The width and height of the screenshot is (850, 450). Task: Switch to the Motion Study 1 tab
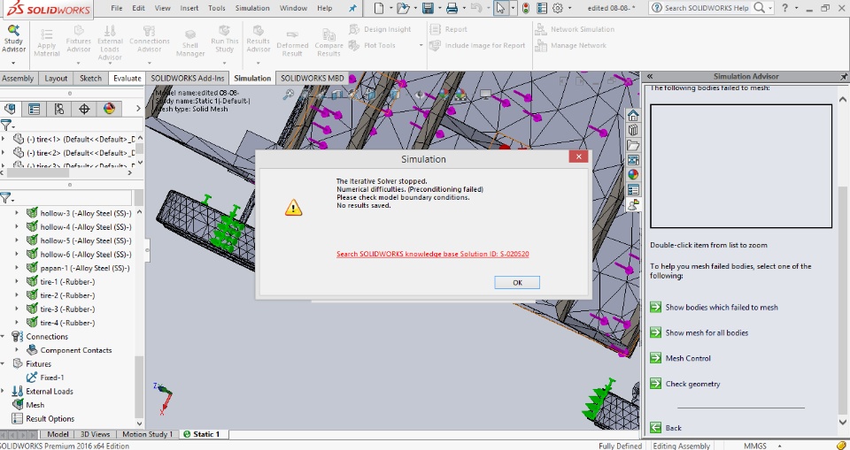pyautogui.click(x=147, y=434)
